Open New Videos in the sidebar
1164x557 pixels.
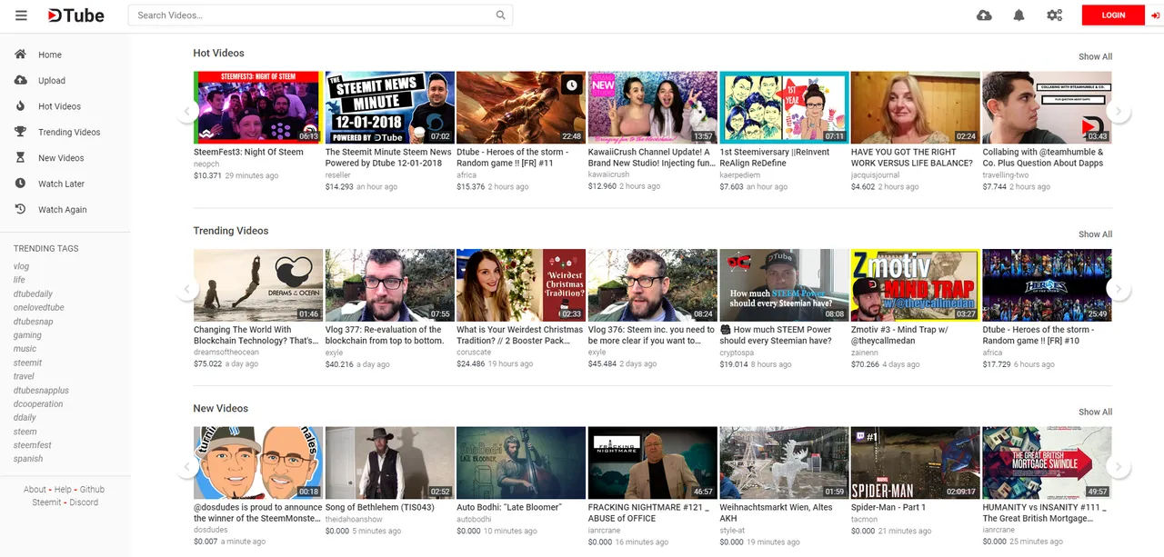61,157
